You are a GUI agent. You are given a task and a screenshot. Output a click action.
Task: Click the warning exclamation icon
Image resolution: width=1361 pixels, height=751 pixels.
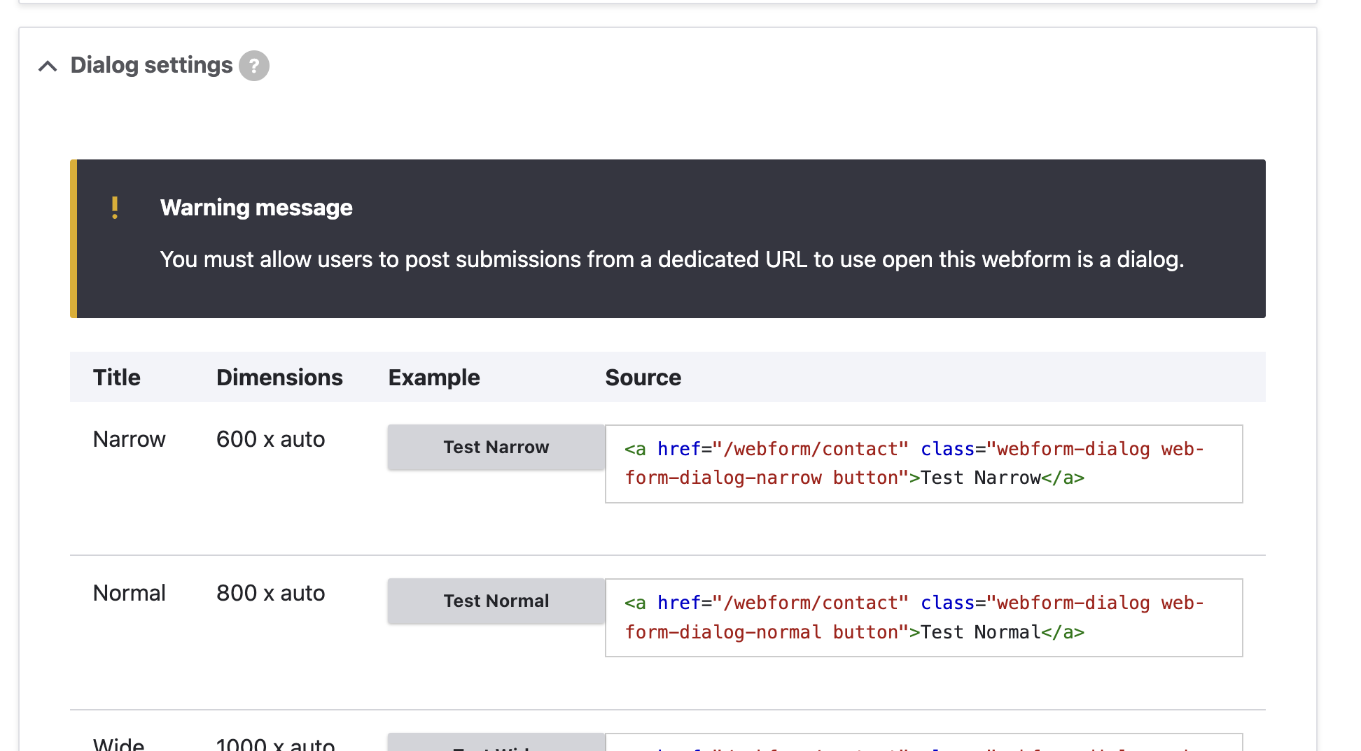115,208
